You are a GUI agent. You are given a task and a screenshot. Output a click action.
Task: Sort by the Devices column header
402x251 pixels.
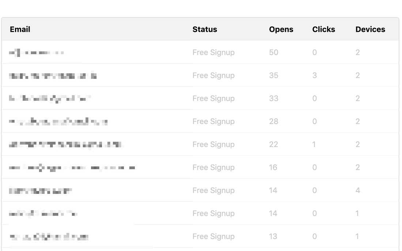coord(370,30)
